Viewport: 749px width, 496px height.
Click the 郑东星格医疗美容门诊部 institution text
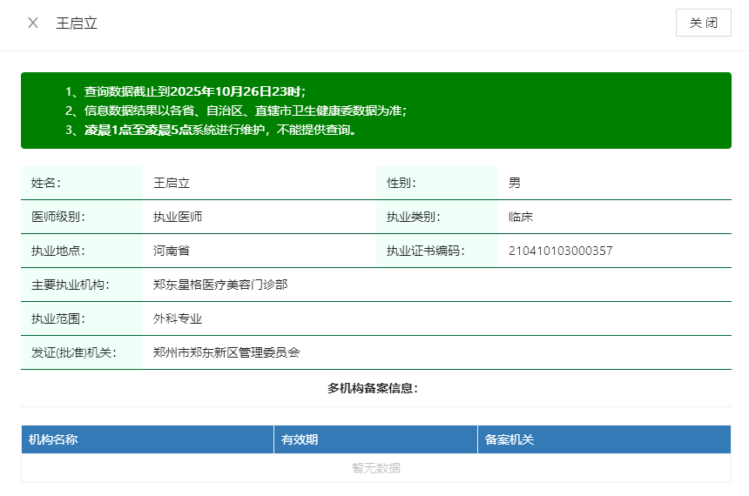coord(220,285)
